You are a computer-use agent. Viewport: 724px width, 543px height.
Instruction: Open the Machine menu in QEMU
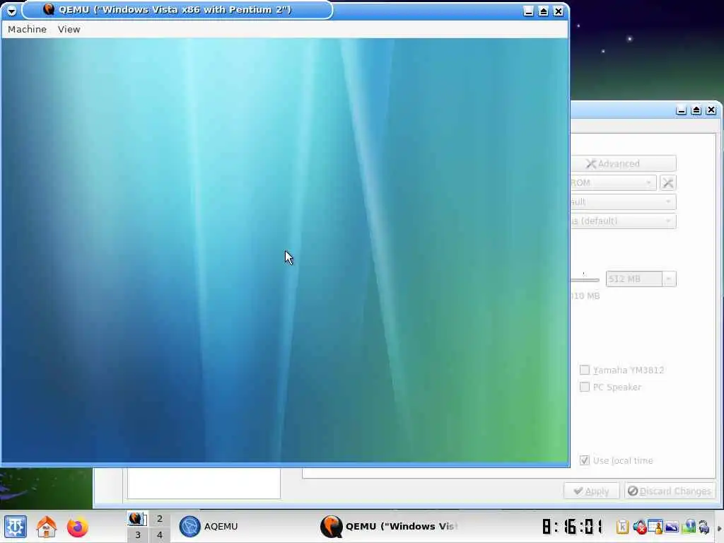point(28,29)
